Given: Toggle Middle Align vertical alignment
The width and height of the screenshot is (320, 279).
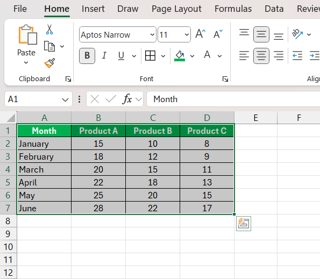Looking at the screenshot, I should [x=261, y=34].
